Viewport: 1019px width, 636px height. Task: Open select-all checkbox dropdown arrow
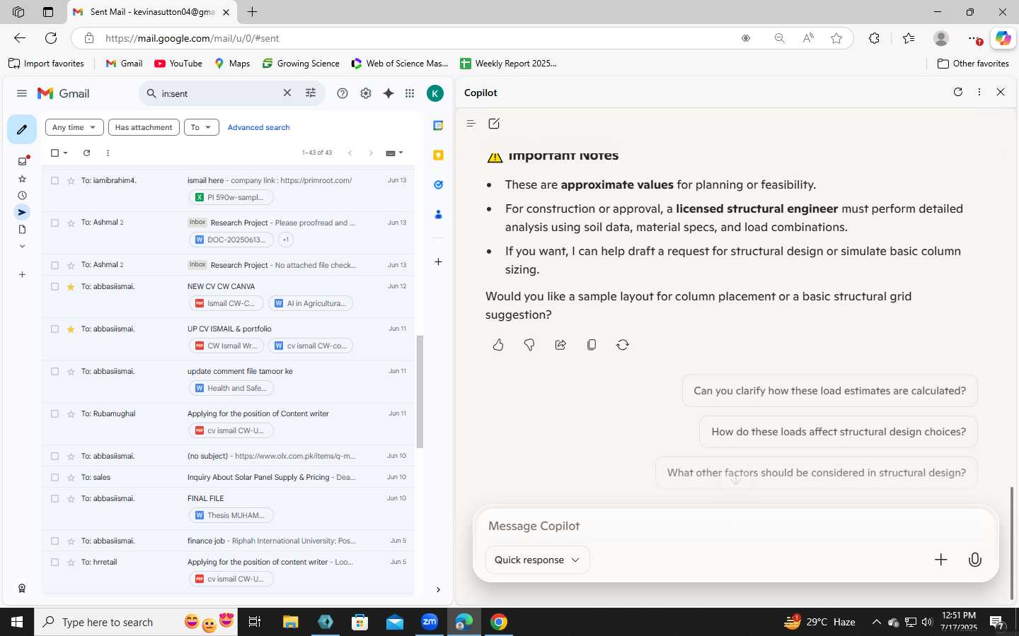point(66,153)
